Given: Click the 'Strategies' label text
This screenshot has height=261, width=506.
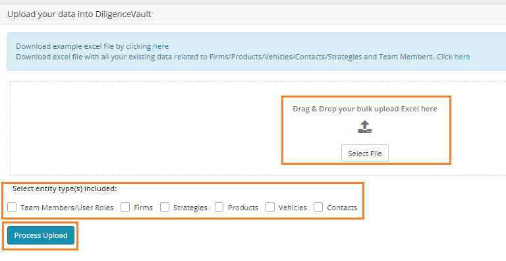Looking at the screenshot, I should pos(190,208).
